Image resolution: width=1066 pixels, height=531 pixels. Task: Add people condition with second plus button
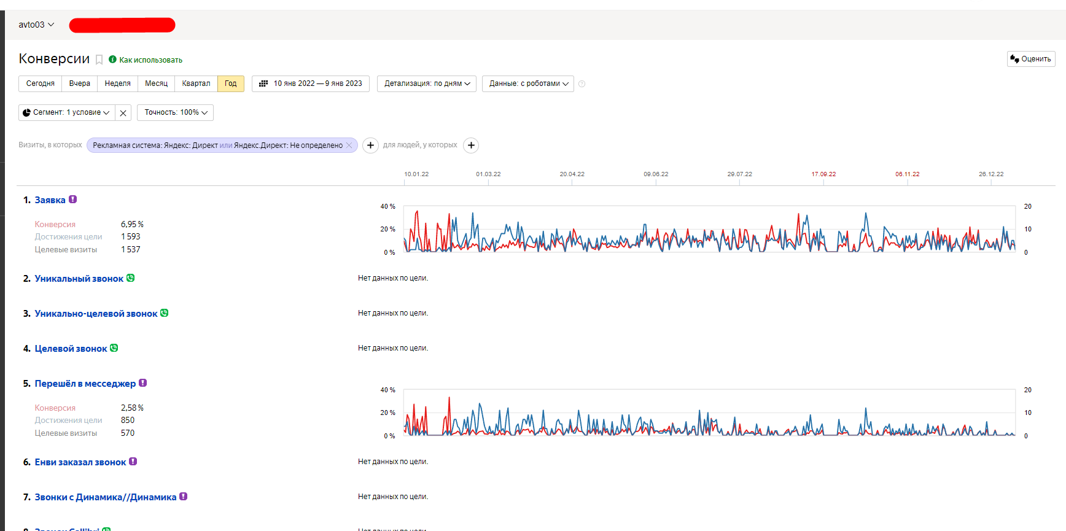coord(471,145)
